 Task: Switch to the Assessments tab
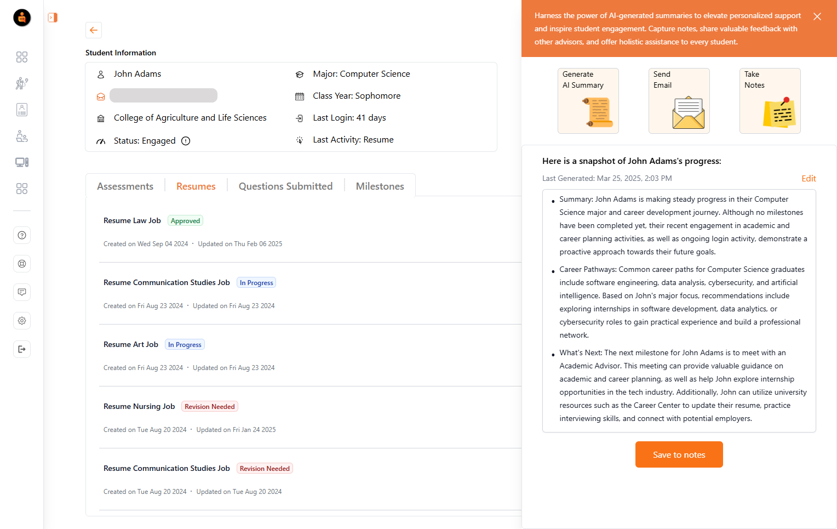coord(125,186)
